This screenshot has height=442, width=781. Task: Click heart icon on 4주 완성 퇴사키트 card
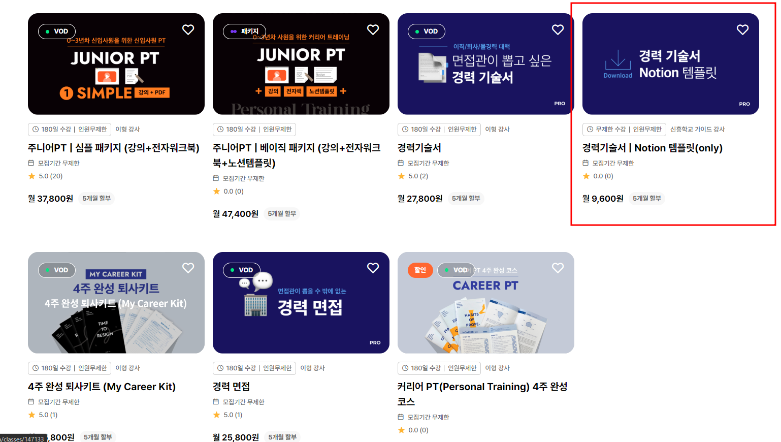tap(188, 268)
